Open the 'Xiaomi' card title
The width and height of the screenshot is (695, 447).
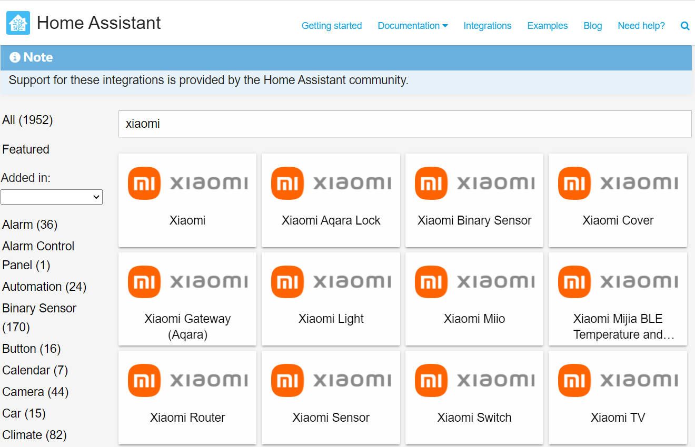(187, 220)
